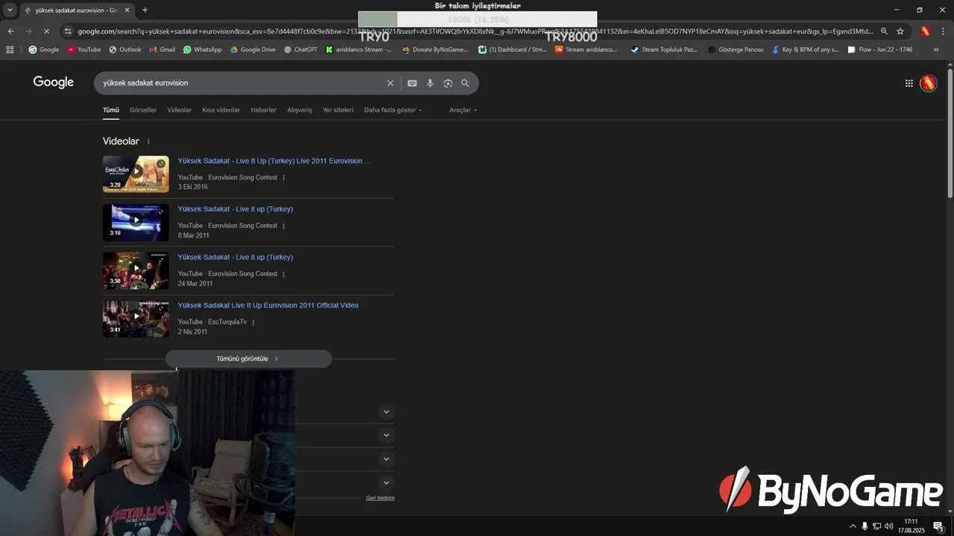The image size is (954, 536).
Task: Open Live It Up Eurovision 2011 Official Video link
Action: coord(268,305)
